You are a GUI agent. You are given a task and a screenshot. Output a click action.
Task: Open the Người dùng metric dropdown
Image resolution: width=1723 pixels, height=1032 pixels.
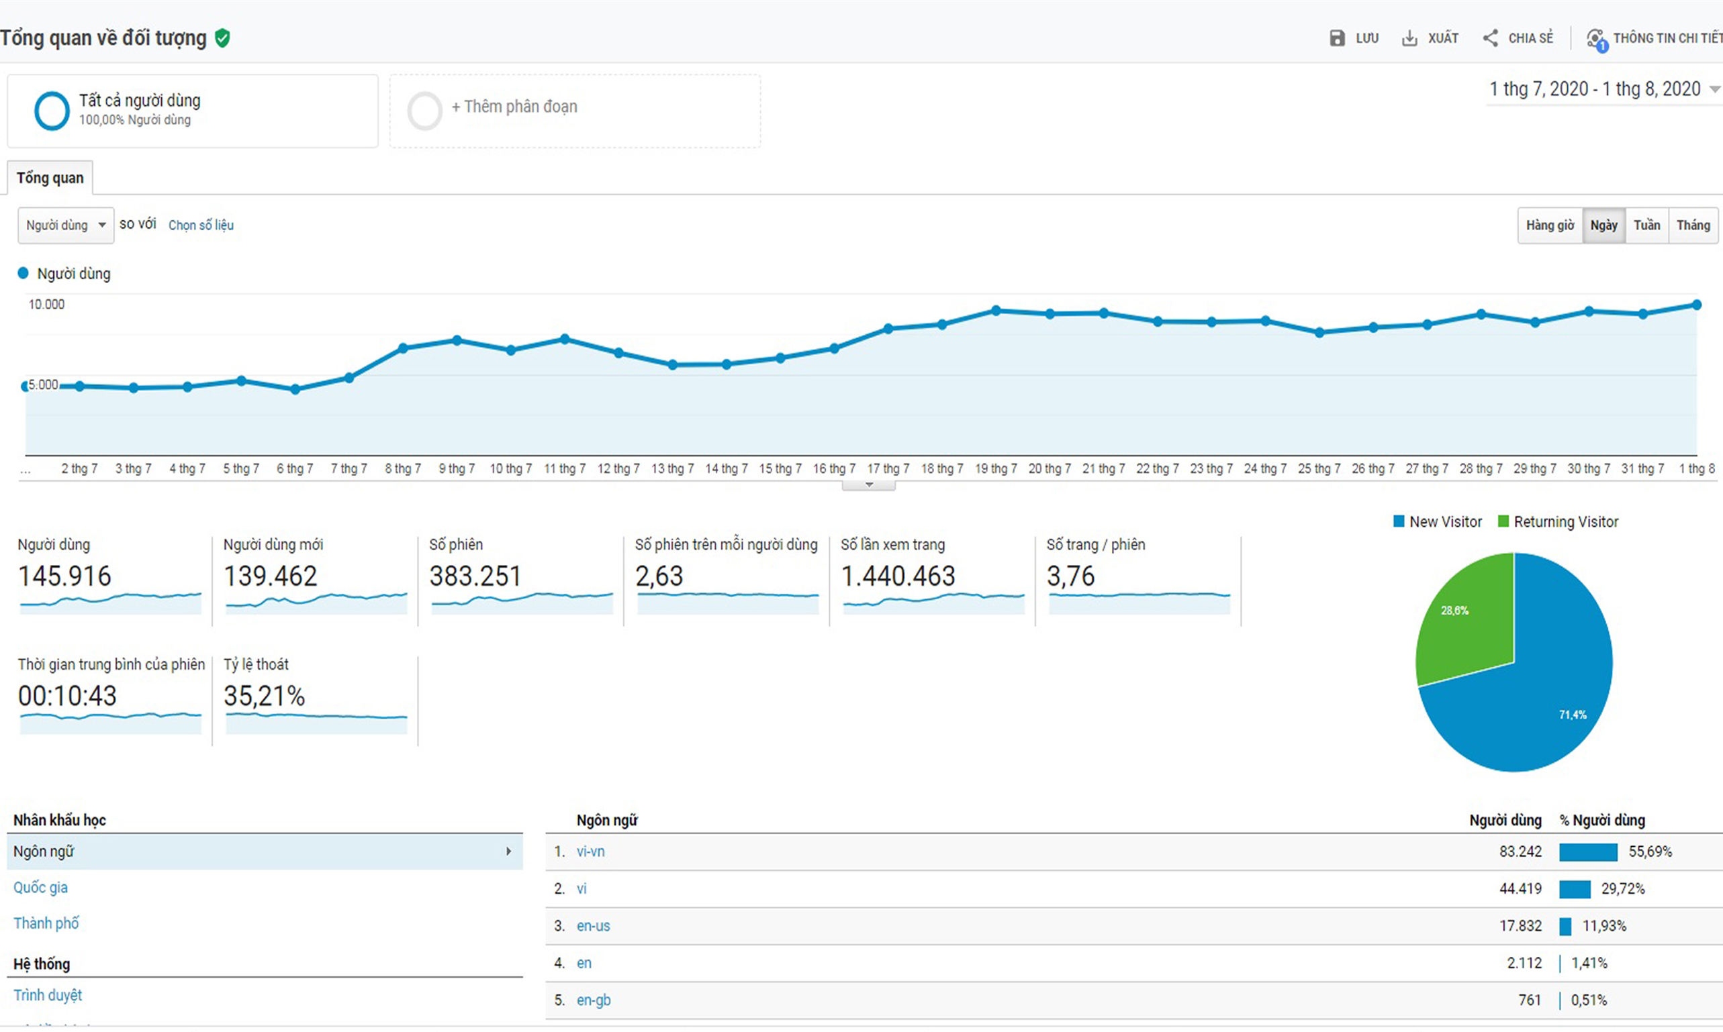click(x=65, y=225)
